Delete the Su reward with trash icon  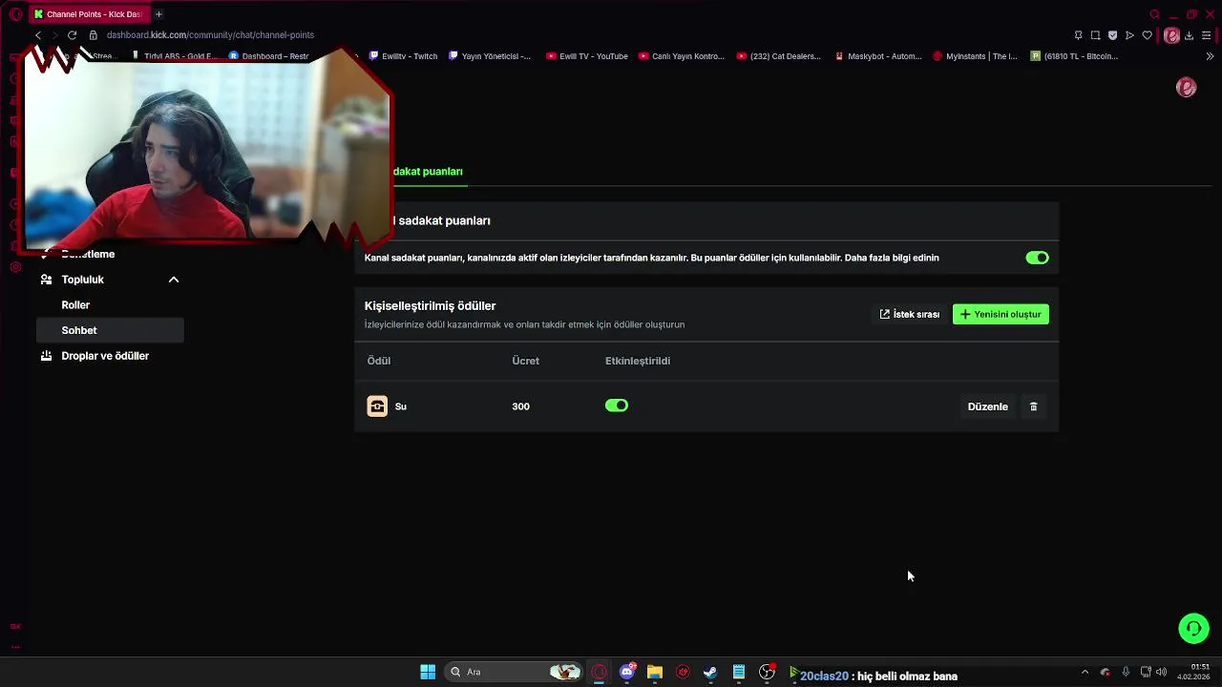tap(1033, 406)
